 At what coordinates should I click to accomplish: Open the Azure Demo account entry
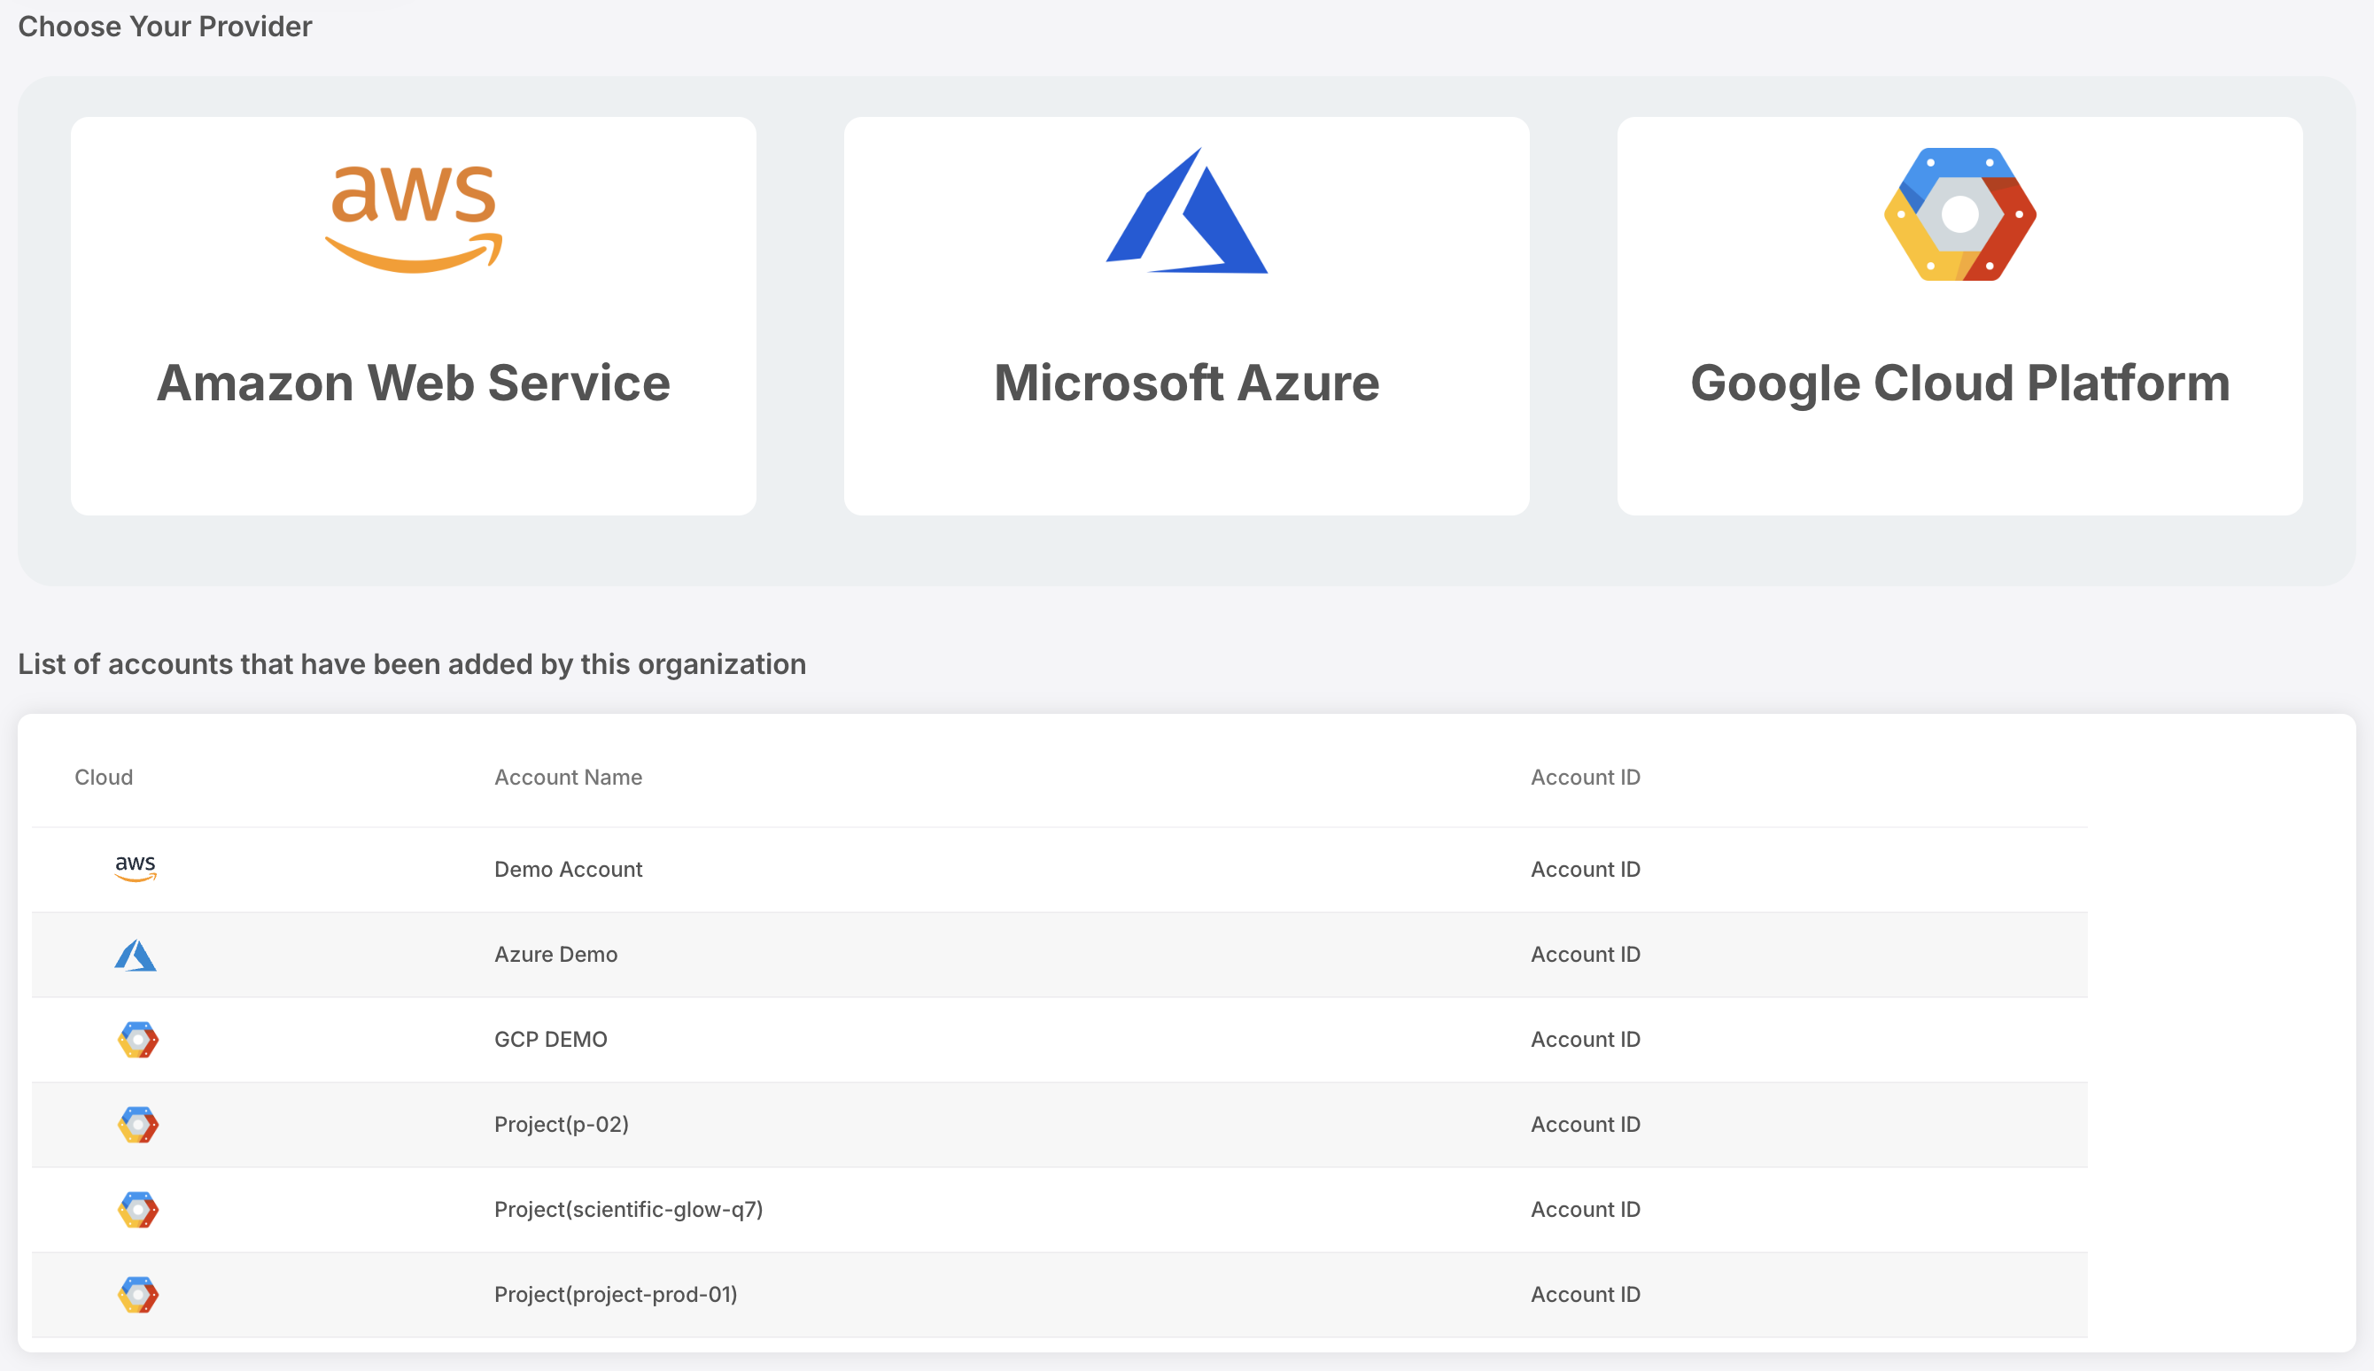555,954
